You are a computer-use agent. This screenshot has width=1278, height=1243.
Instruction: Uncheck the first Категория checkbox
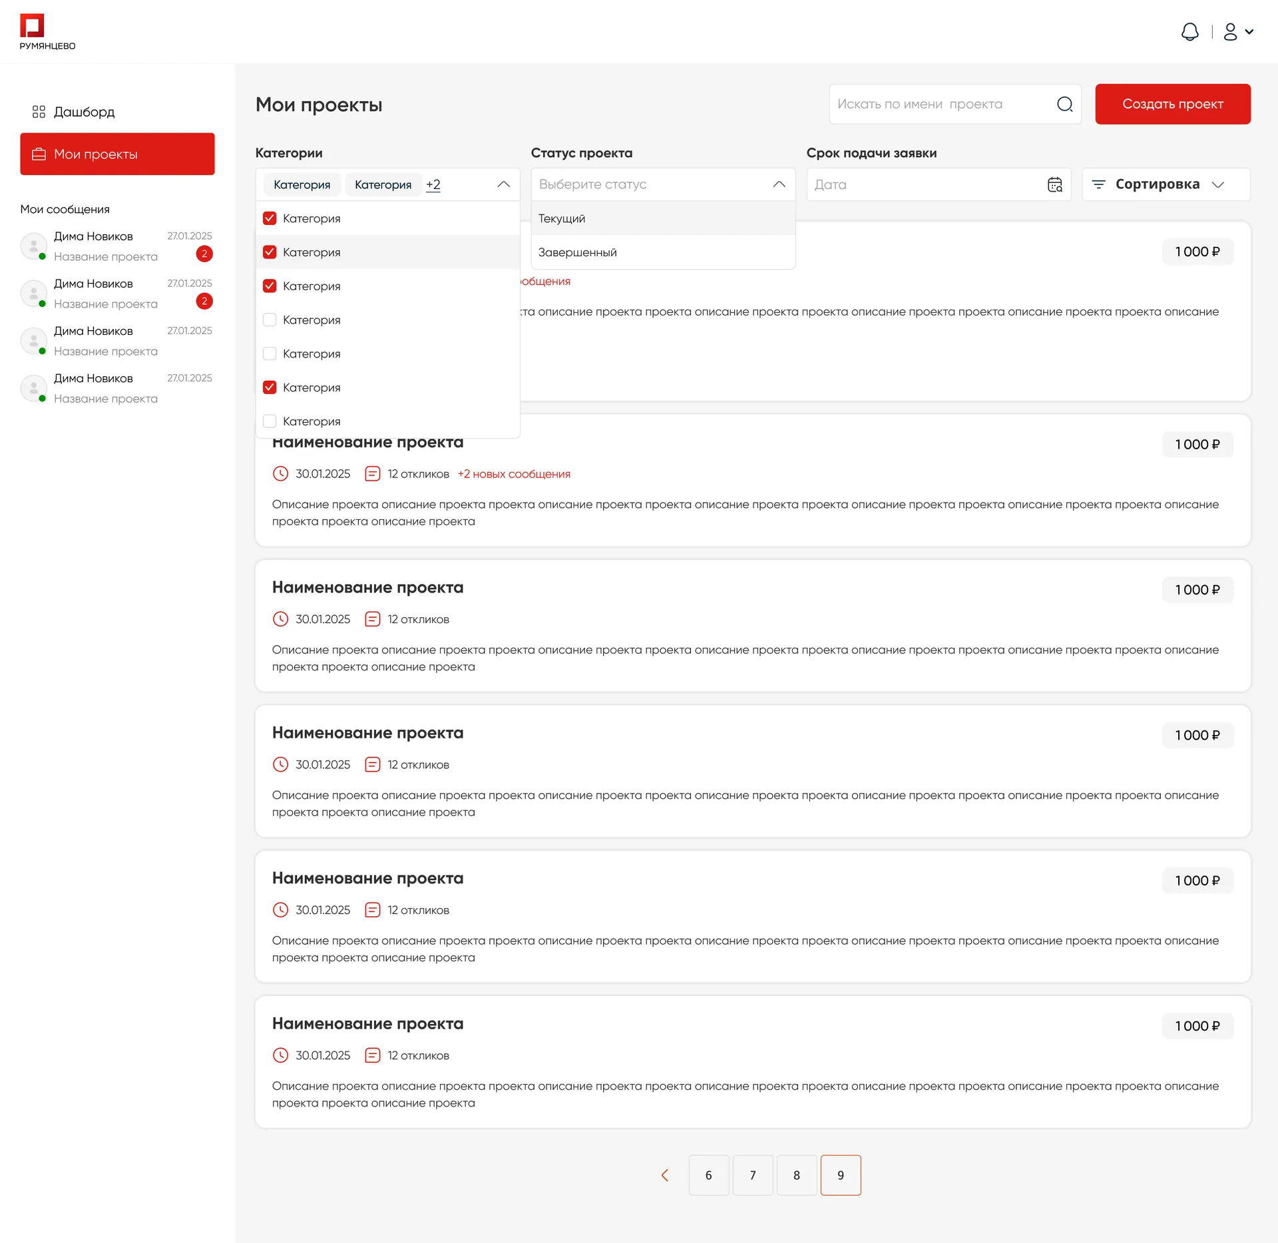coord(270,218)
